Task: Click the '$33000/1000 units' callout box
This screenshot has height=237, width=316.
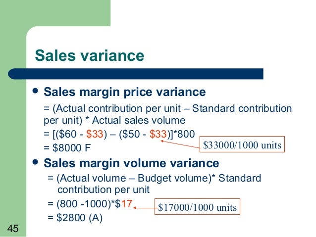Action: (x=242, y=144)
